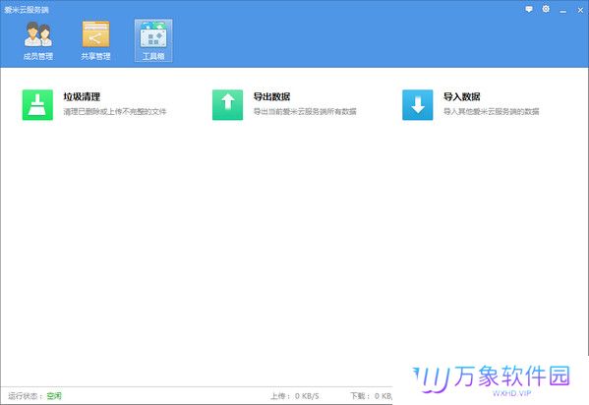Click the green up-arrow 导出数据 icon
The image size is (589, 405).
pyautogui.click(x=228, y=105)
